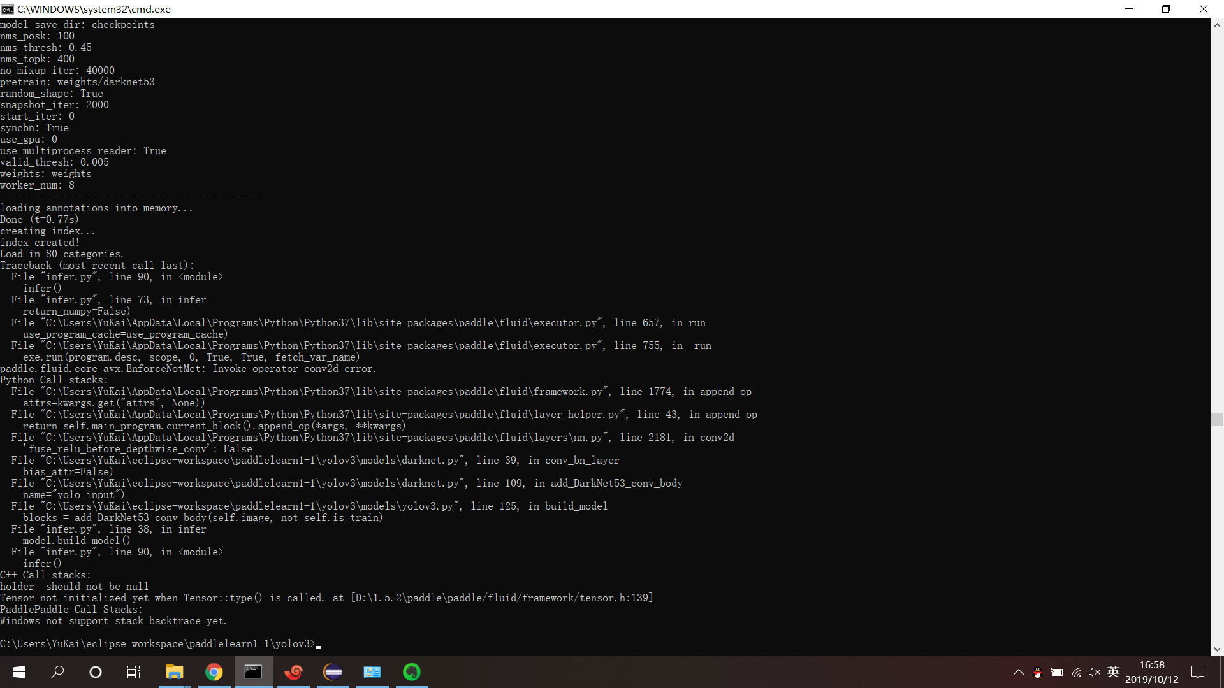The height and width of the screenshot is (688, 1224).
Task: Open cmd window system menu icon
Action: 8,9
